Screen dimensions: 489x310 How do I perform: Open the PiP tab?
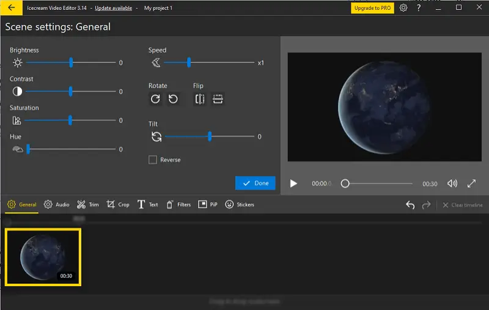208,205
